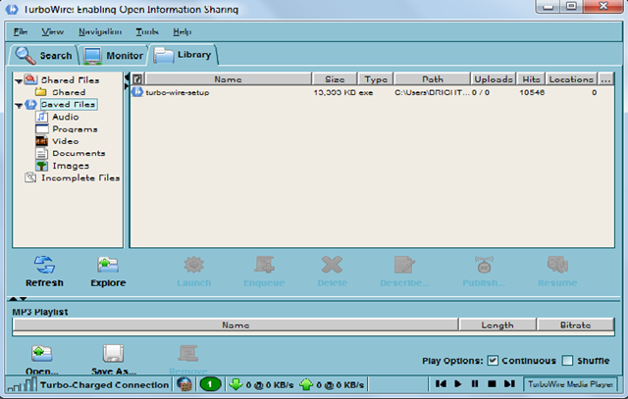Switch to the Search tab

43,56
